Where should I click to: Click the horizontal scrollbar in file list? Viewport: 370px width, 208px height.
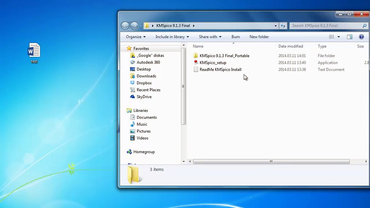271,161
